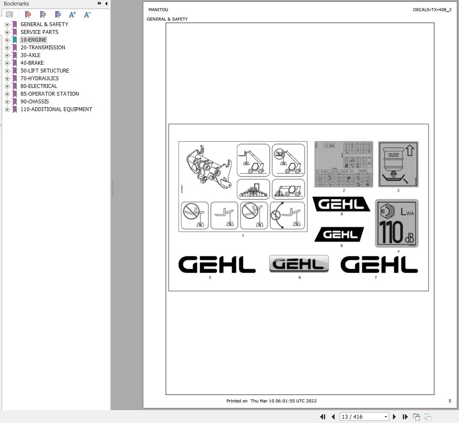This screenshot has height=423, width=459.
Task: Expand the 80-ELECTRICAL bookmark node
Action: click(x=7, y=86)
